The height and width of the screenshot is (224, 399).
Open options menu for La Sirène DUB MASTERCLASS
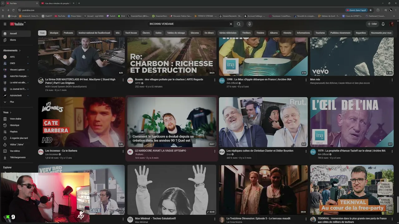[123, 80]
